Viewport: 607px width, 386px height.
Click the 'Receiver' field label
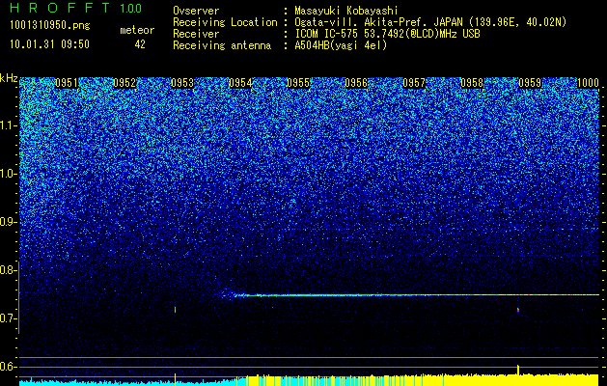196,34
